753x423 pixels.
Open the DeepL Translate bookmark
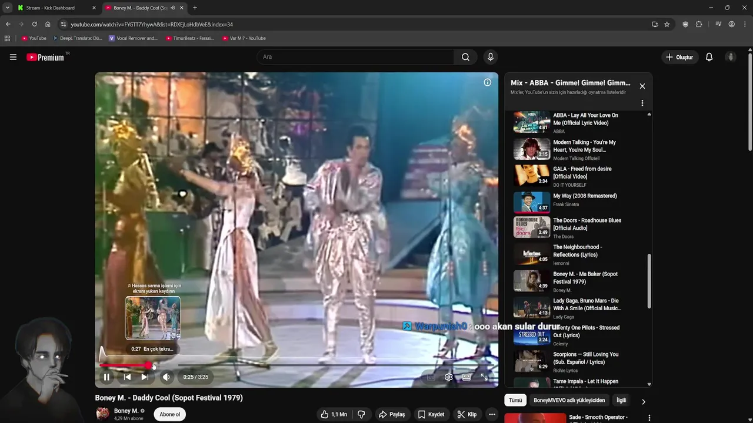pos(77,38)
